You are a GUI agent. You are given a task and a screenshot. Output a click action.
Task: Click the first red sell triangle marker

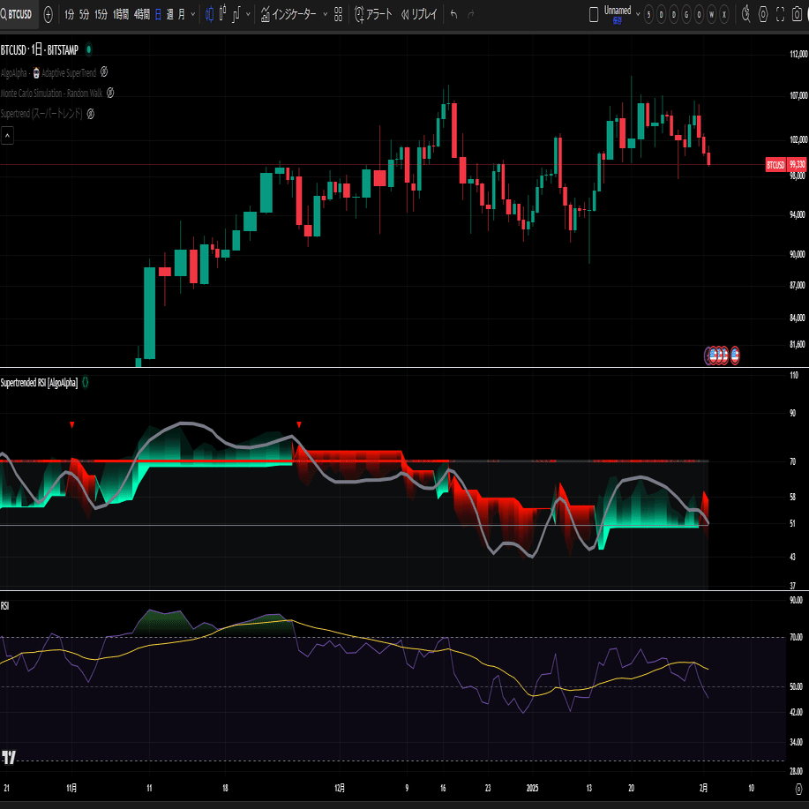pos(72,424)
